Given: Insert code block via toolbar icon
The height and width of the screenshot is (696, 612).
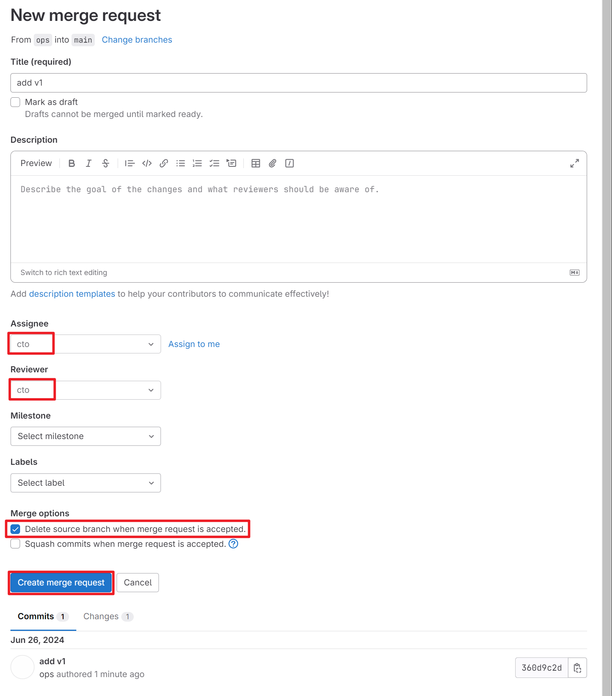Looking at the screenshot, I should tap(147, 163).
